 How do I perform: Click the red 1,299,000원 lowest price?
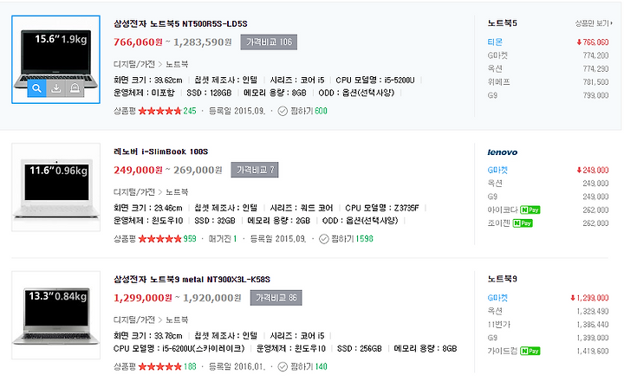[143, 298]
